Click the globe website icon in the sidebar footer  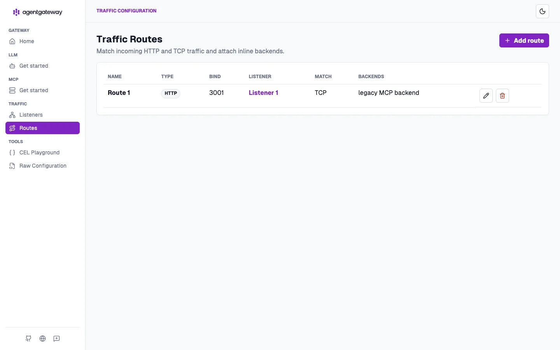[x=43, y=339]
